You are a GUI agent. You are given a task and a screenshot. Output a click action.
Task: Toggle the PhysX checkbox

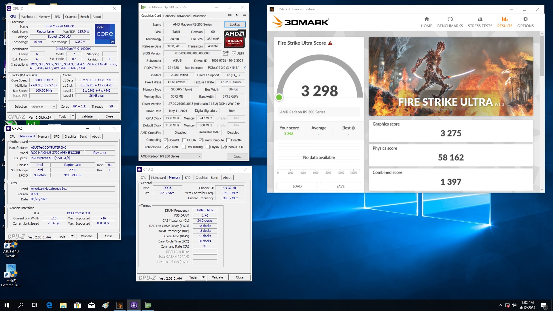pos(207,147)
